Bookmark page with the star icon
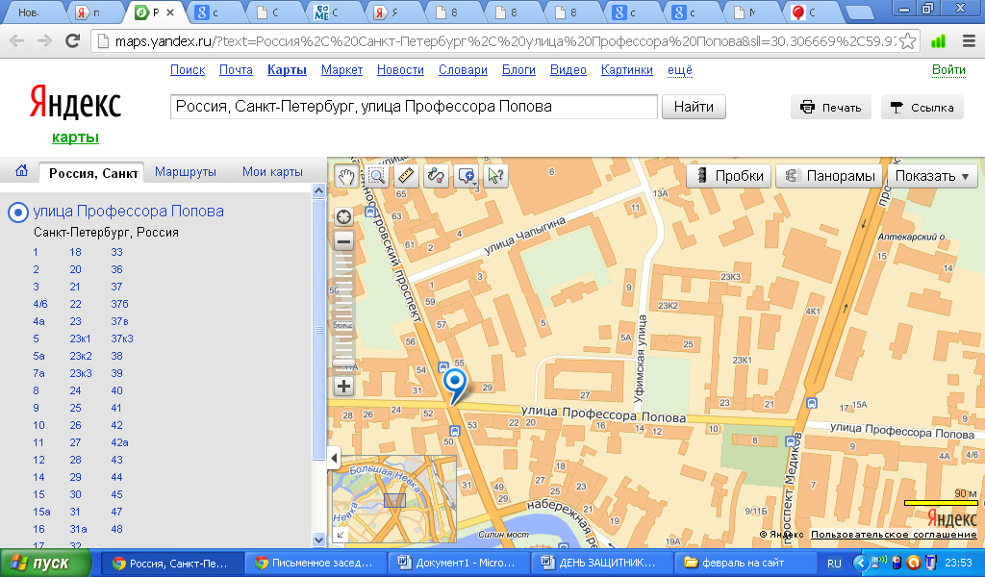985x577 pixels. pyautogui.click(x=907, y=41)
